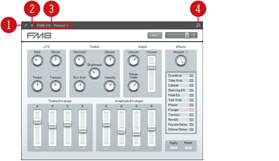Screen dimensions: 279x161
Task: Open the FM8 FX - Preset 1 name field
Action: point(53,25)
